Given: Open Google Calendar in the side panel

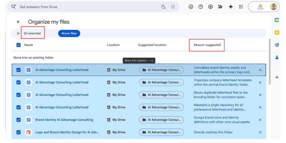Looking at the screenshot, I should (277, 20).
